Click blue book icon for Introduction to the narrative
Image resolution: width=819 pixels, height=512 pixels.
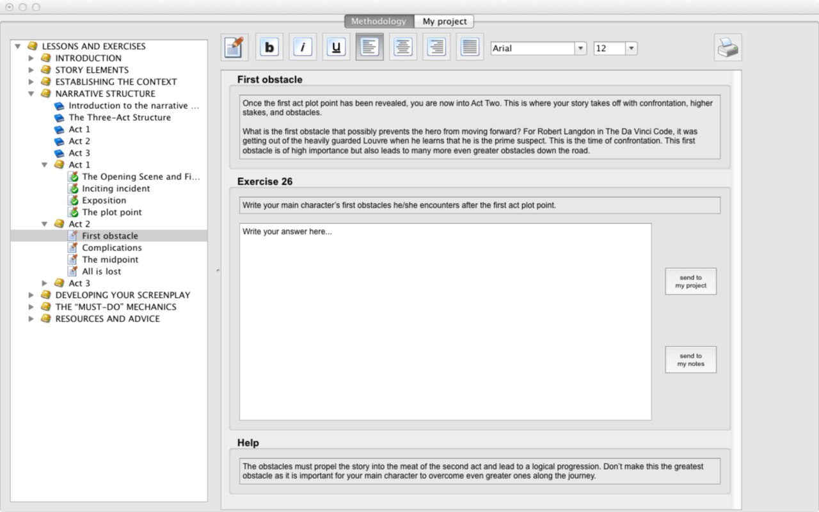pos(59,106)
